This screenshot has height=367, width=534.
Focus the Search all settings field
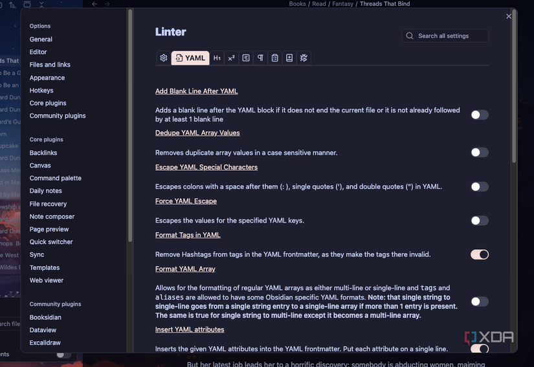(x=445, y=36)
